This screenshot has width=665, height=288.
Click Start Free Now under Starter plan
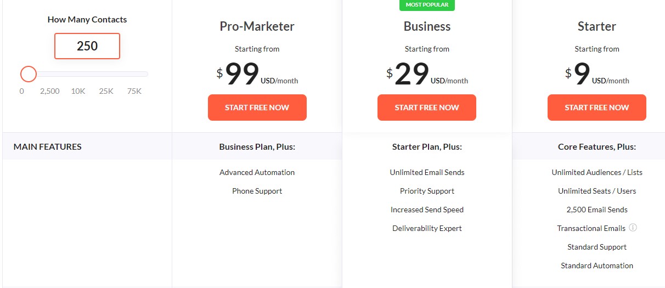point(597,108)
